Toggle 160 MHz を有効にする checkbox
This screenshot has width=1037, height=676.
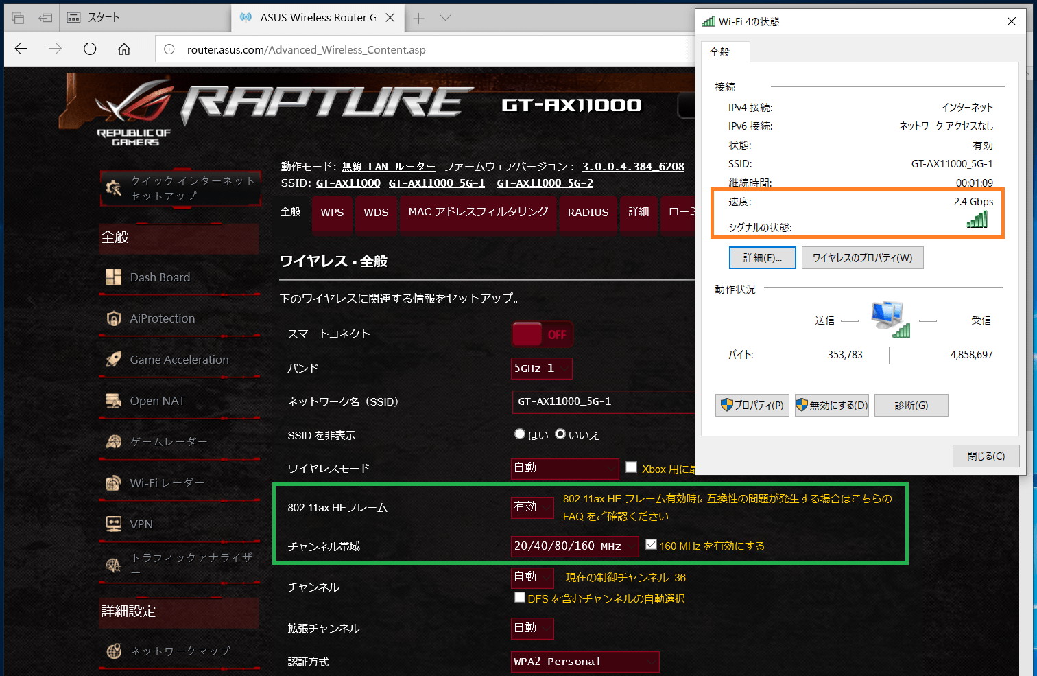click(x=651, y=545)
